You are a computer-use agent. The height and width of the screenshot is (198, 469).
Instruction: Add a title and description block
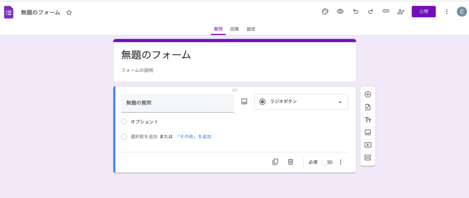point(368,120)
